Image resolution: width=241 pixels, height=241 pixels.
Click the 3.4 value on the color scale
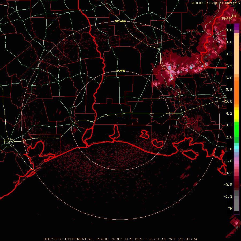[229, 125]
